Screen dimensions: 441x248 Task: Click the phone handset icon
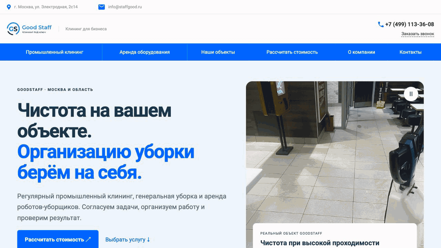click(380, 24)
